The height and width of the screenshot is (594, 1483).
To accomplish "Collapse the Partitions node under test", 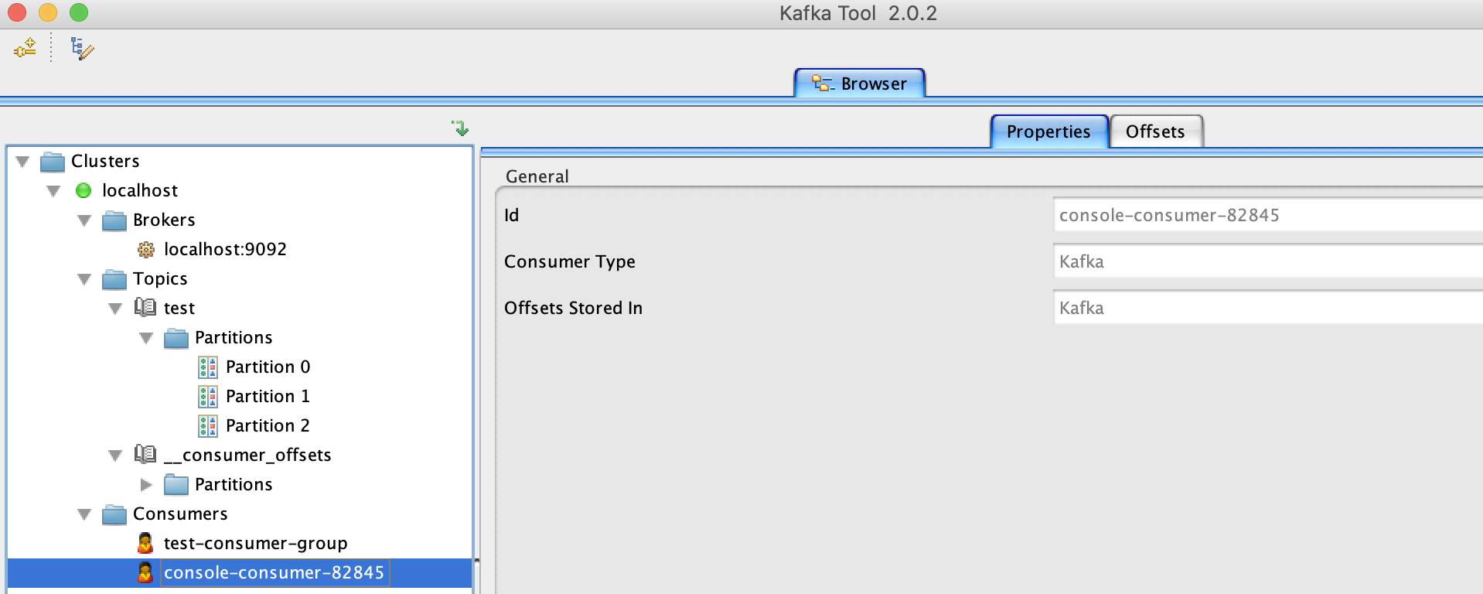I will 146,338.
